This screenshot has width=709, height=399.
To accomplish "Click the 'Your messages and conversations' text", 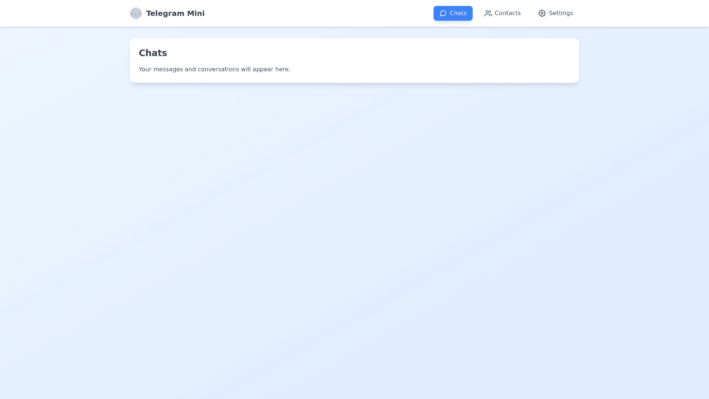I will click(214, 69).
